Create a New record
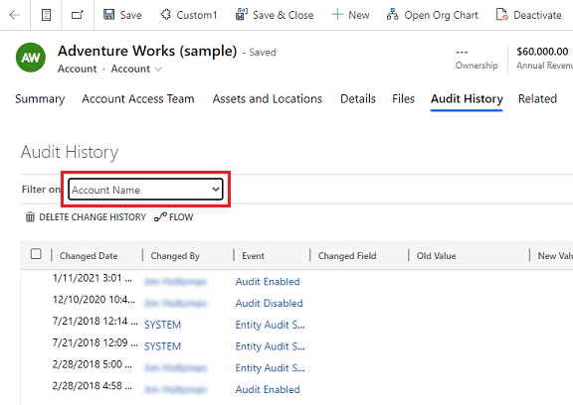The height and width of the screenshot is (405, 573). coord(350,15)
